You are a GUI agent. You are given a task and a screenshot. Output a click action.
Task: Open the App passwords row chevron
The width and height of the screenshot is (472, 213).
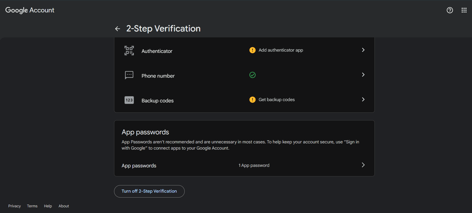363,165
